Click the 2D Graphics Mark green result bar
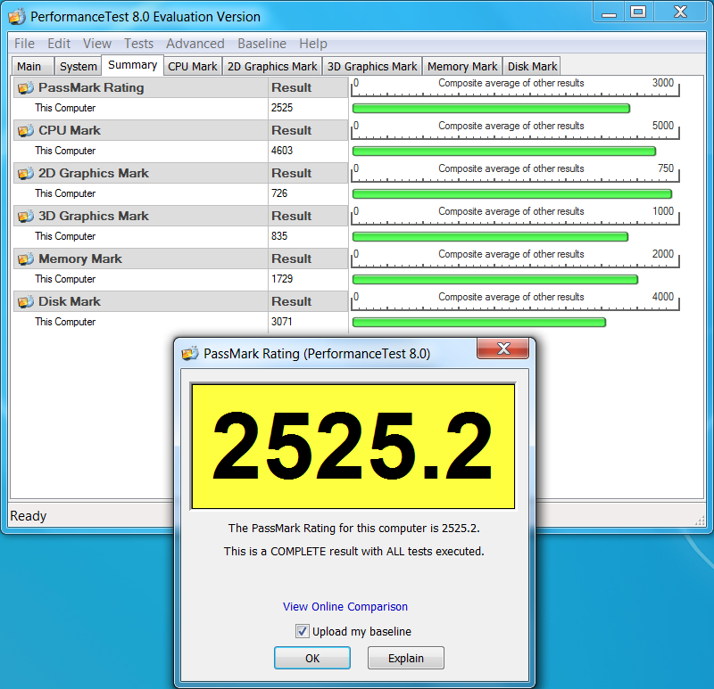This screenshot has width=714, height=689. pyautogui.click(x=512, y=193)
